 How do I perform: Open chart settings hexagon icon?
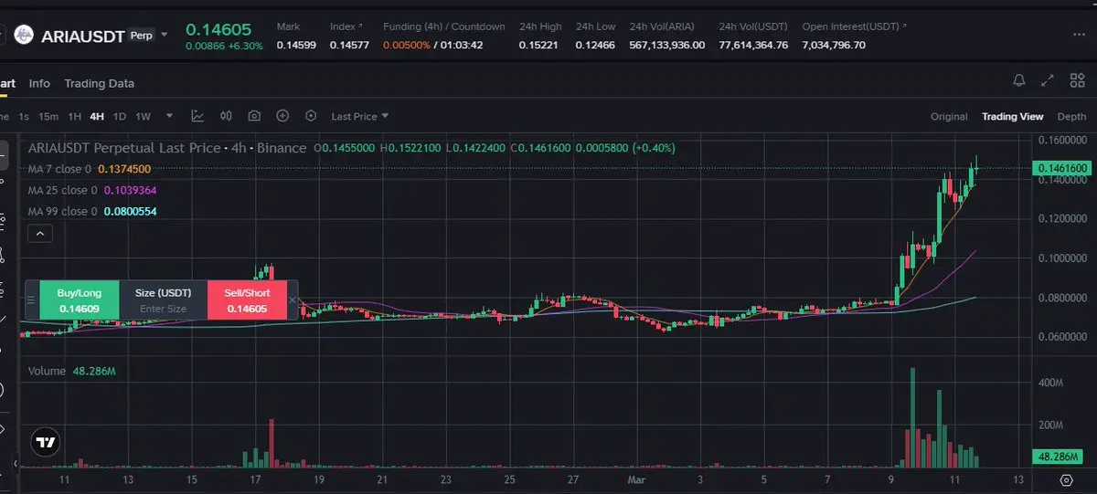(311, 116)
